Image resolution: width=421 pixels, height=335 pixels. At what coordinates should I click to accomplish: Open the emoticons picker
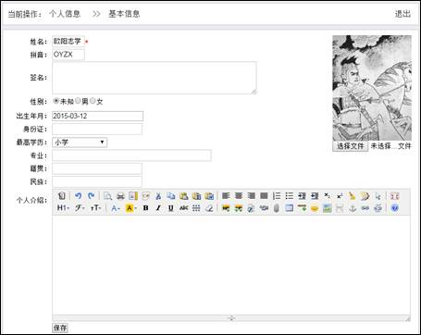pyautogui.click(x=315, y=208)
